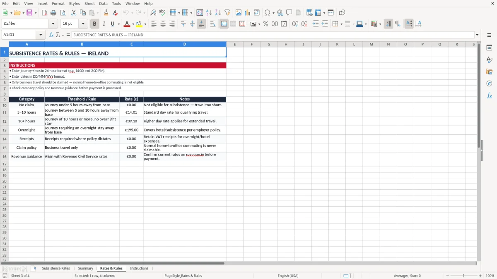The width and height of the screenshot is (497, 279).
Task: Open Find & Replace
Action: click(153, 13)
